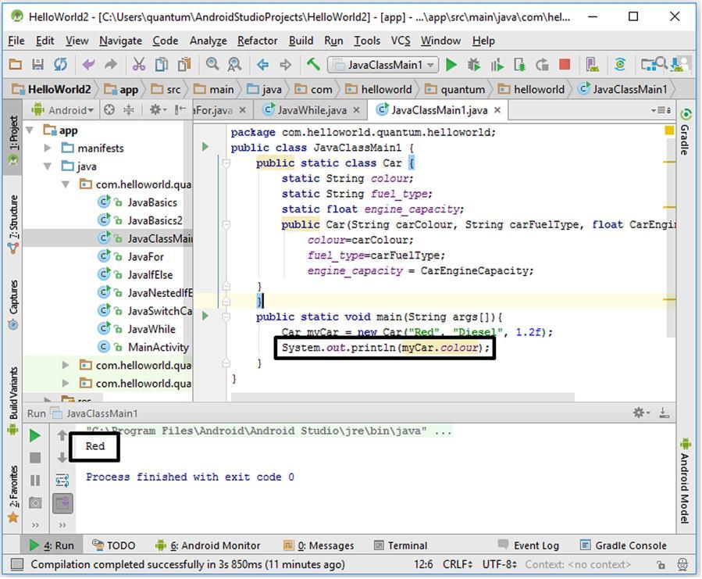The width and height of the screenshot is (702, 579).
Task: Toggle soft wraps in the Run console
Action: 62,481
